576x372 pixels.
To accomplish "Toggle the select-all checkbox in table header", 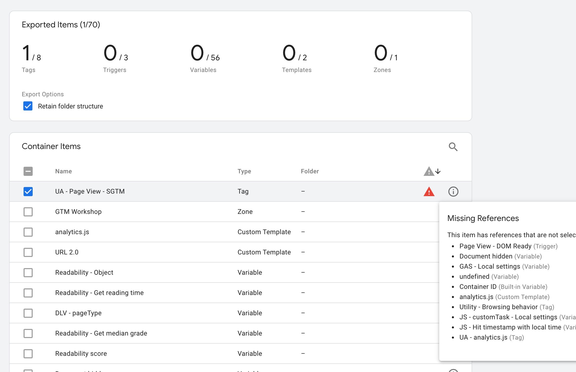I will tap(28, 171).
